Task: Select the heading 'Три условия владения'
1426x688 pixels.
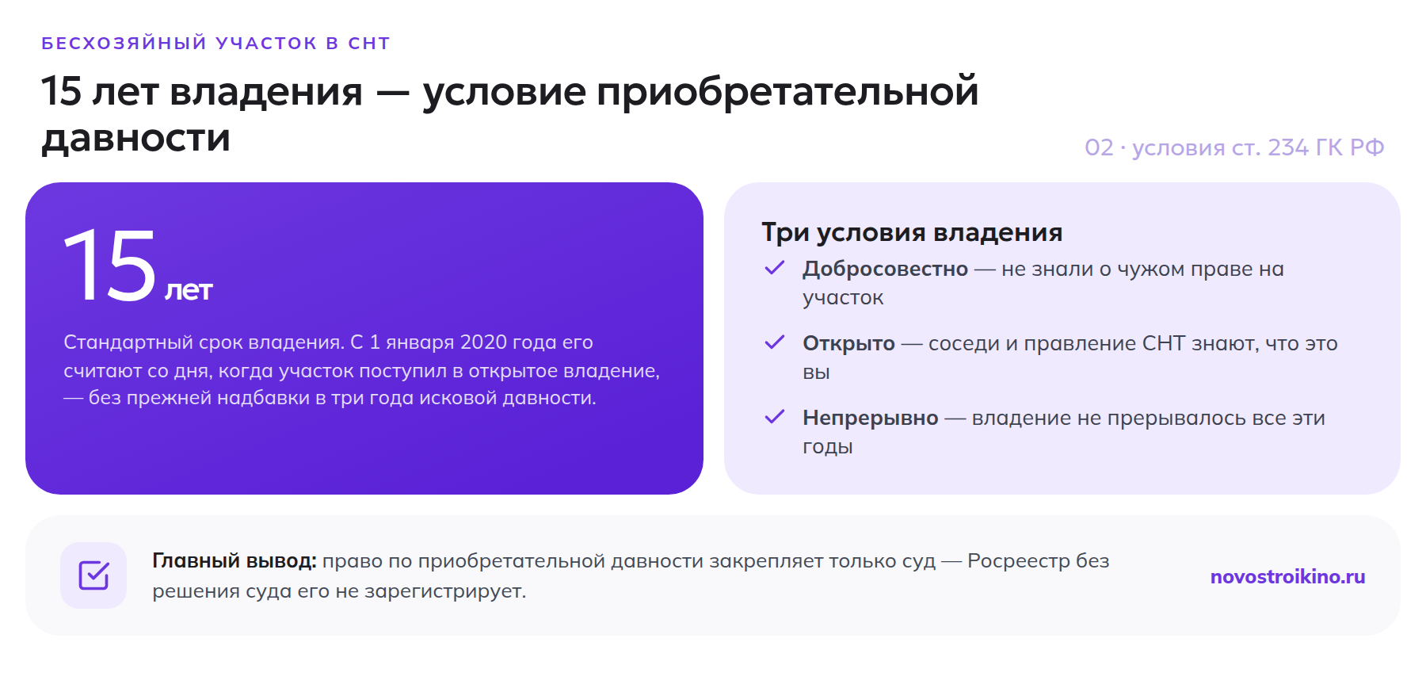Action: pyautogui.click(x=912, y=232)
